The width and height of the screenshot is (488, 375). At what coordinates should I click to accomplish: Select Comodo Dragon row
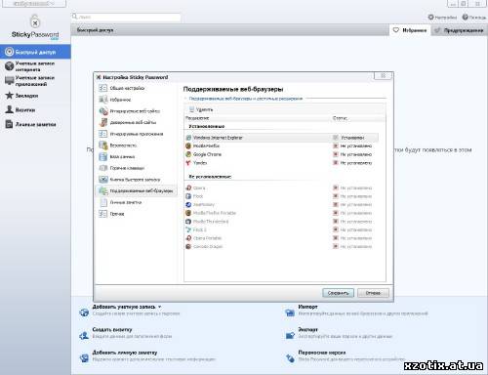click(282, 247)
